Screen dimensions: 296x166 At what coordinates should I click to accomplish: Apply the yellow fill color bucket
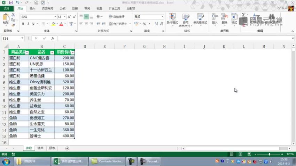pyautogui.click(x=53, y=24)
